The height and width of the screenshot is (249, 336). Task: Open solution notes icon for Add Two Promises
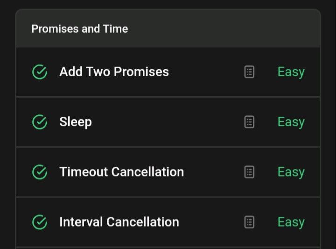click(x=249, y=72)
